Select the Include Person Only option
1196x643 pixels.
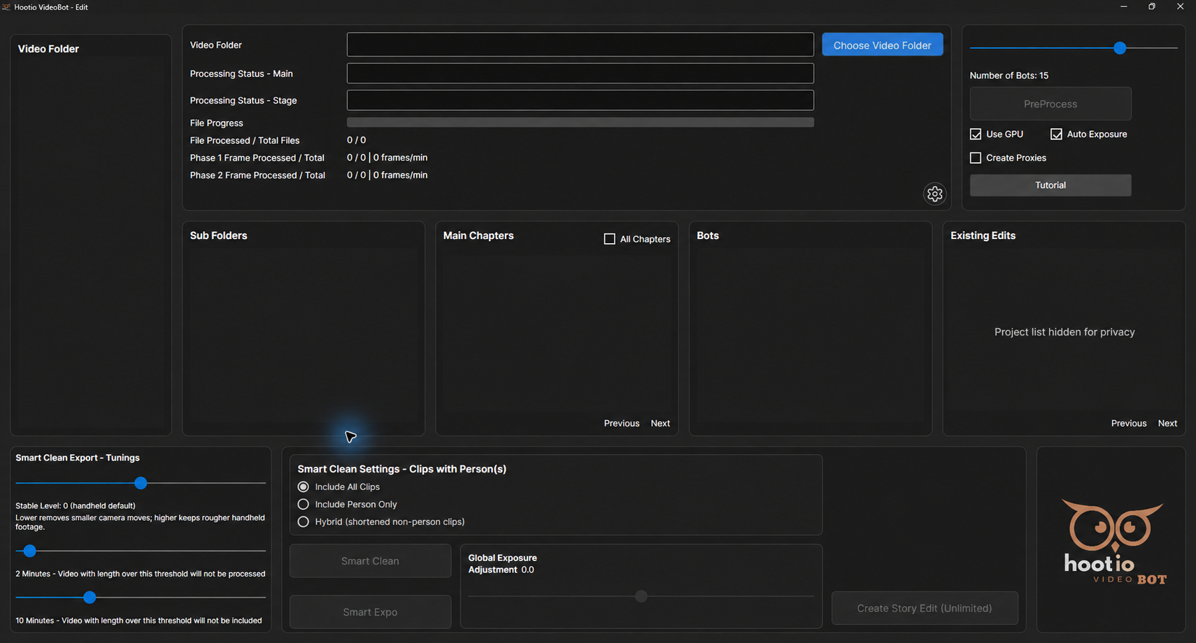point(303,504)
